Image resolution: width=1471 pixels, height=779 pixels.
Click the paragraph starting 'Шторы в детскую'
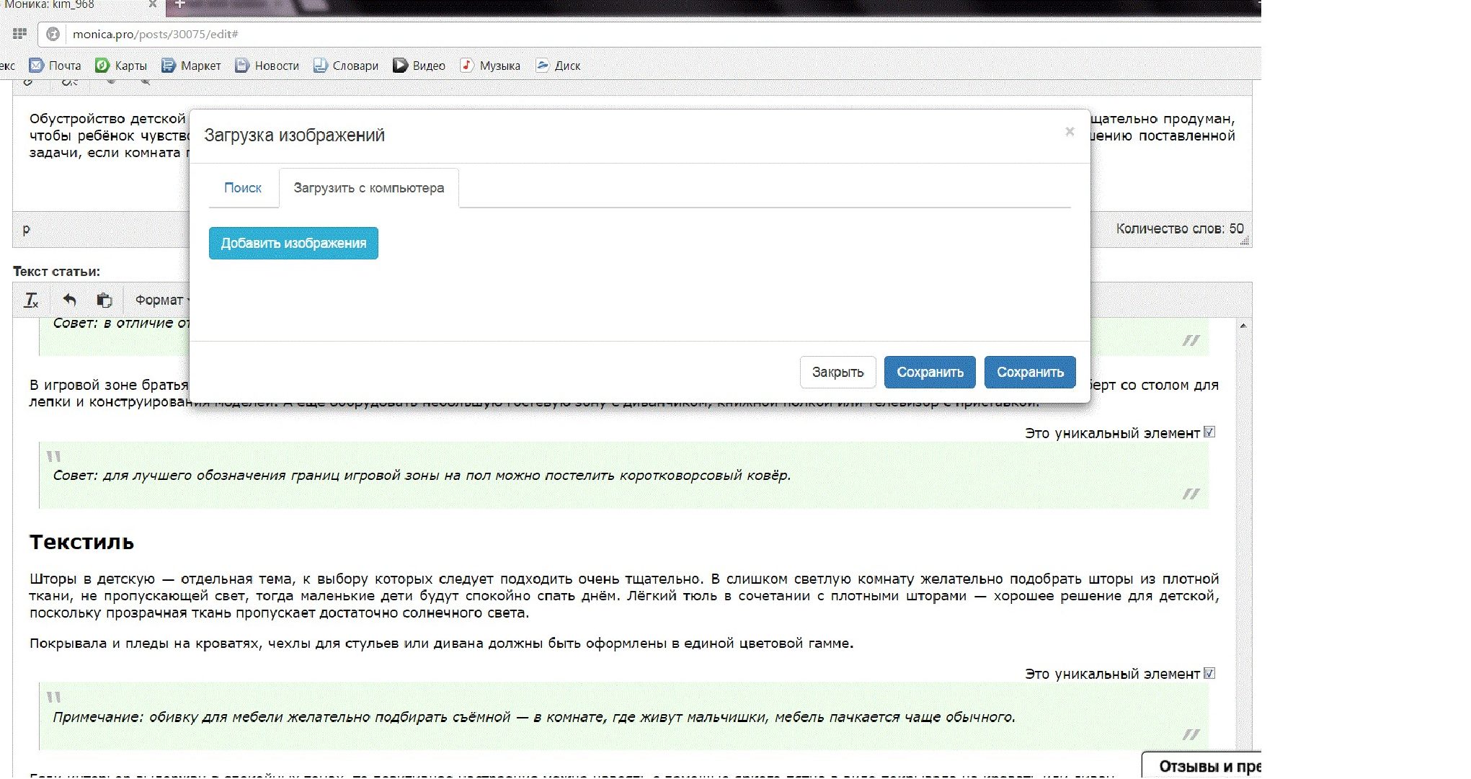coord(624,596)
